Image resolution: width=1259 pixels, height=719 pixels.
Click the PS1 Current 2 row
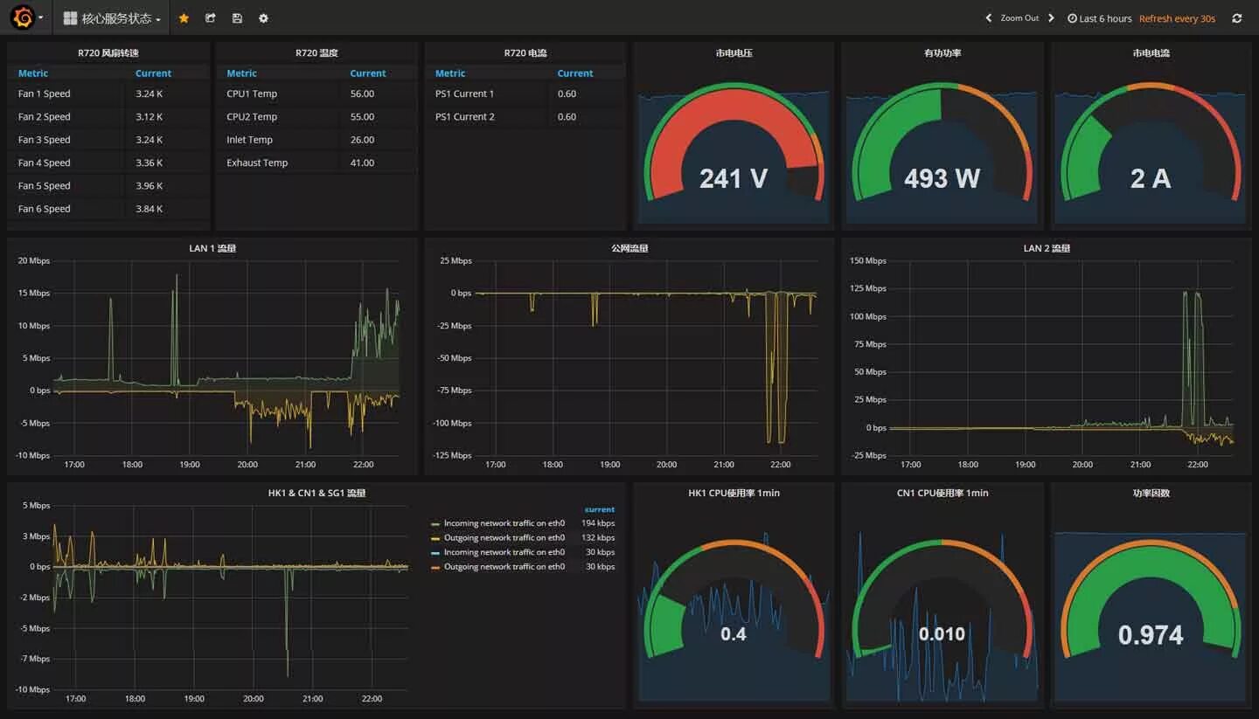(525, 116)
